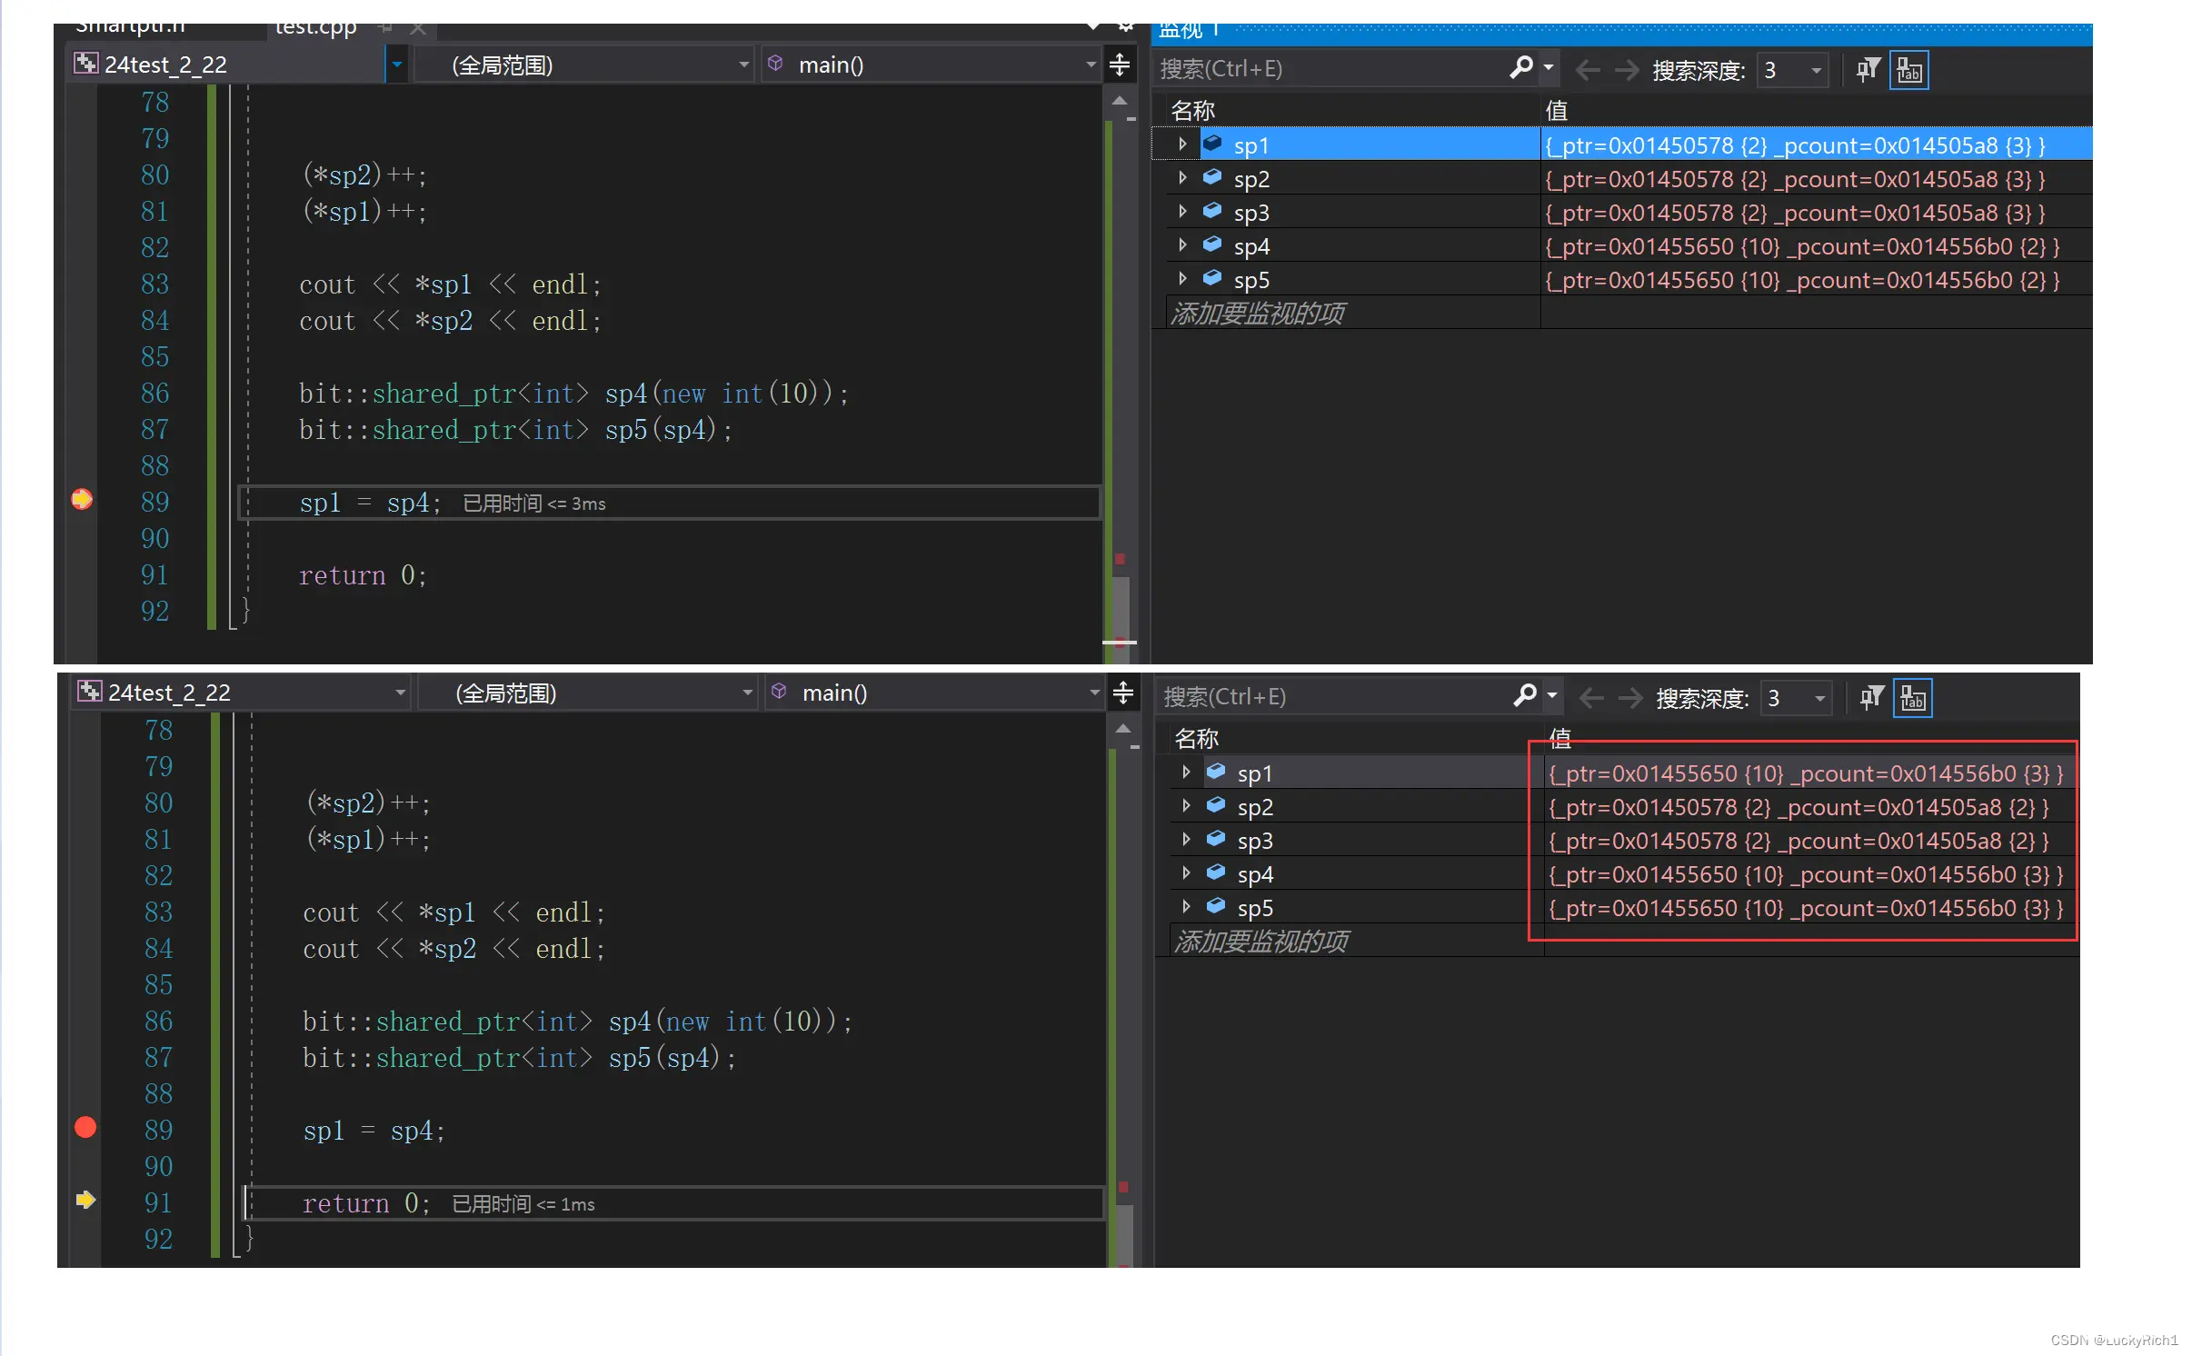Image resolution: width=2192 pixels, height=1356 pixels.
Task: Open main() member dropdown in lower editor
Action: tap(1095, 693)
